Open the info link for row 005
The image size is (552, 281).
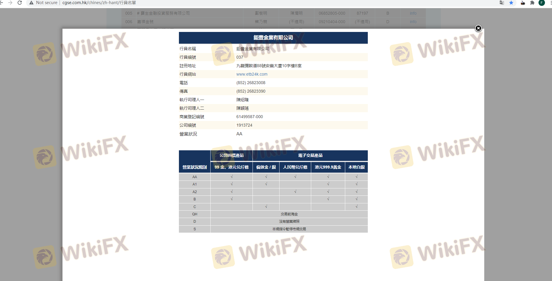click(413, 13)
